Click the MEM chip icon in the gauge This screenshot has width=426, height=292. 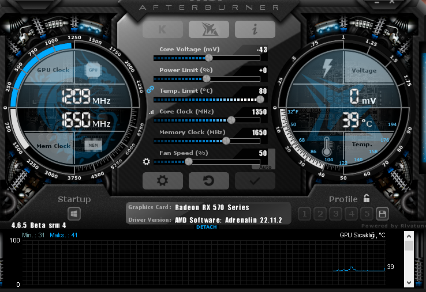[93, 145]
